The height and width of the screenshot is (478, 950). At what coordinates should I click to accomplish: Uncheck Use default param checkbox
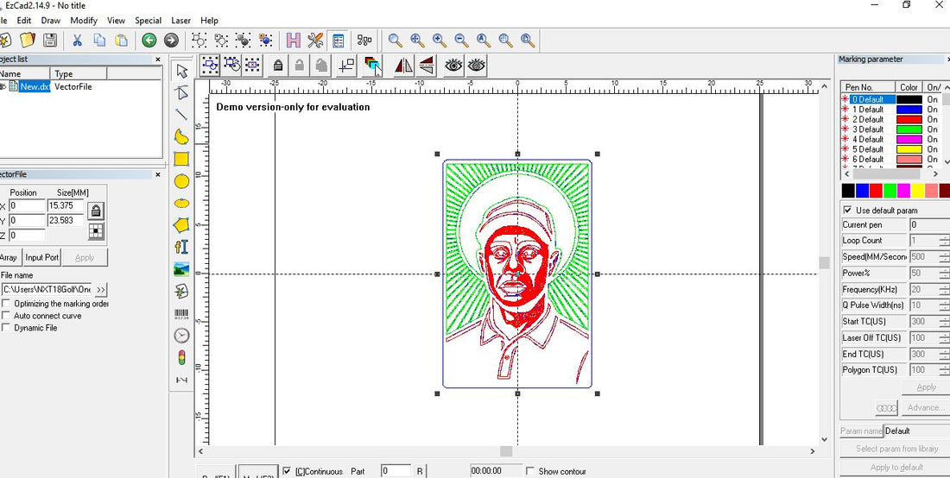[847, 211]
